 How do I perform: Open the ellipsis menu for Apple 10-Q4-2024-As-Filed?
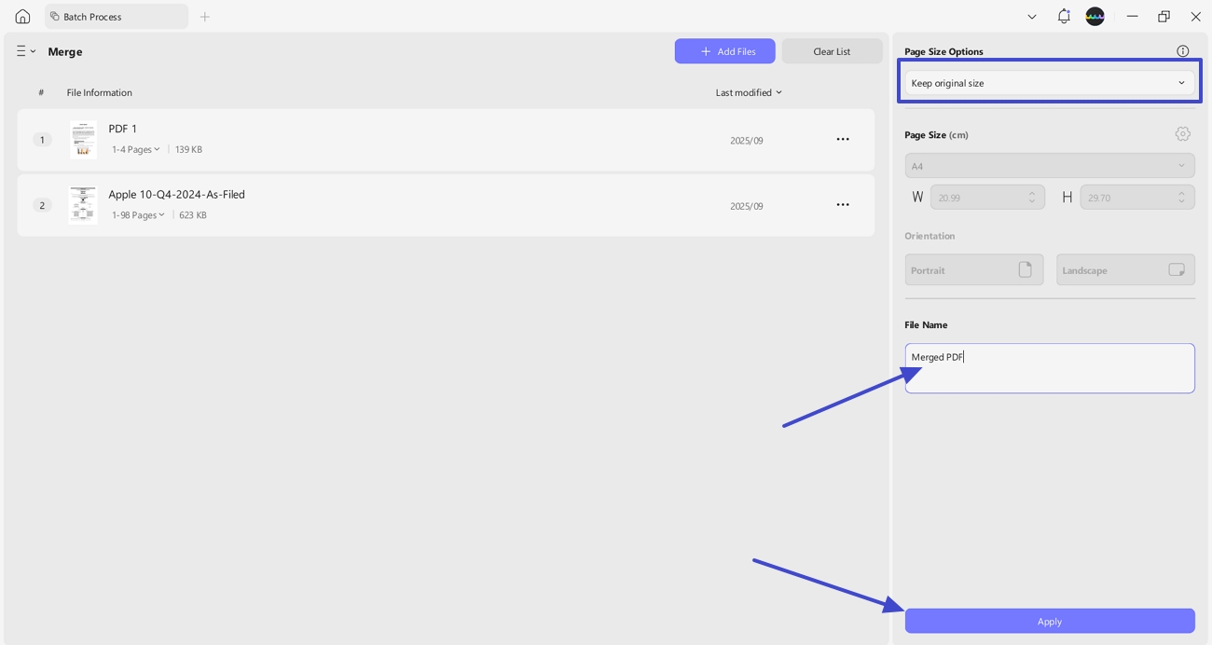(x=843, y=204)
